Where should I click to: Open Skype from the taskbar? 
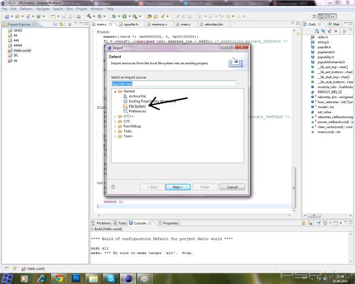(111, 278)
